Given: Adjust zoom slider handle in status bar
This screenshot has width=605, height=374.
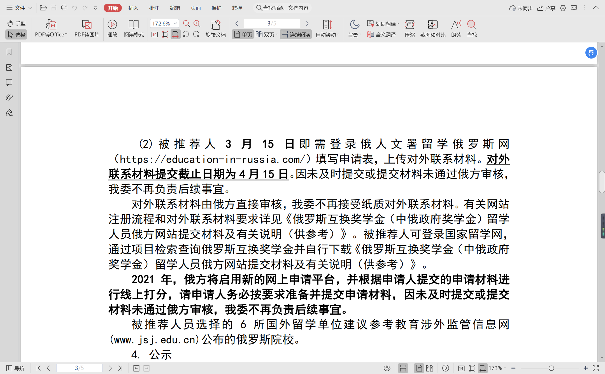Looking at the screenshot, I should [x=551, y=368].
